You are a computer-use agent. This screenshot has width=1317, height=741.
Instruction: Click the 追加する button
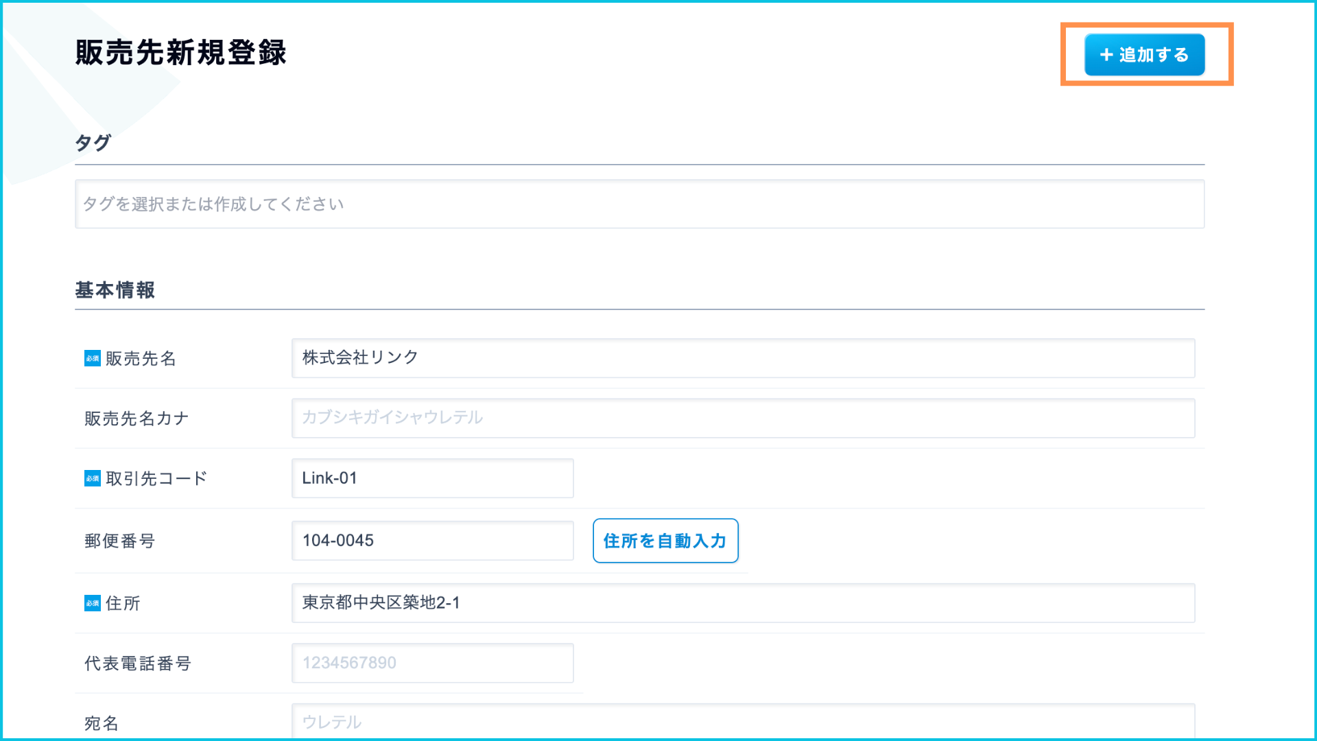[x=1144, y=55]
